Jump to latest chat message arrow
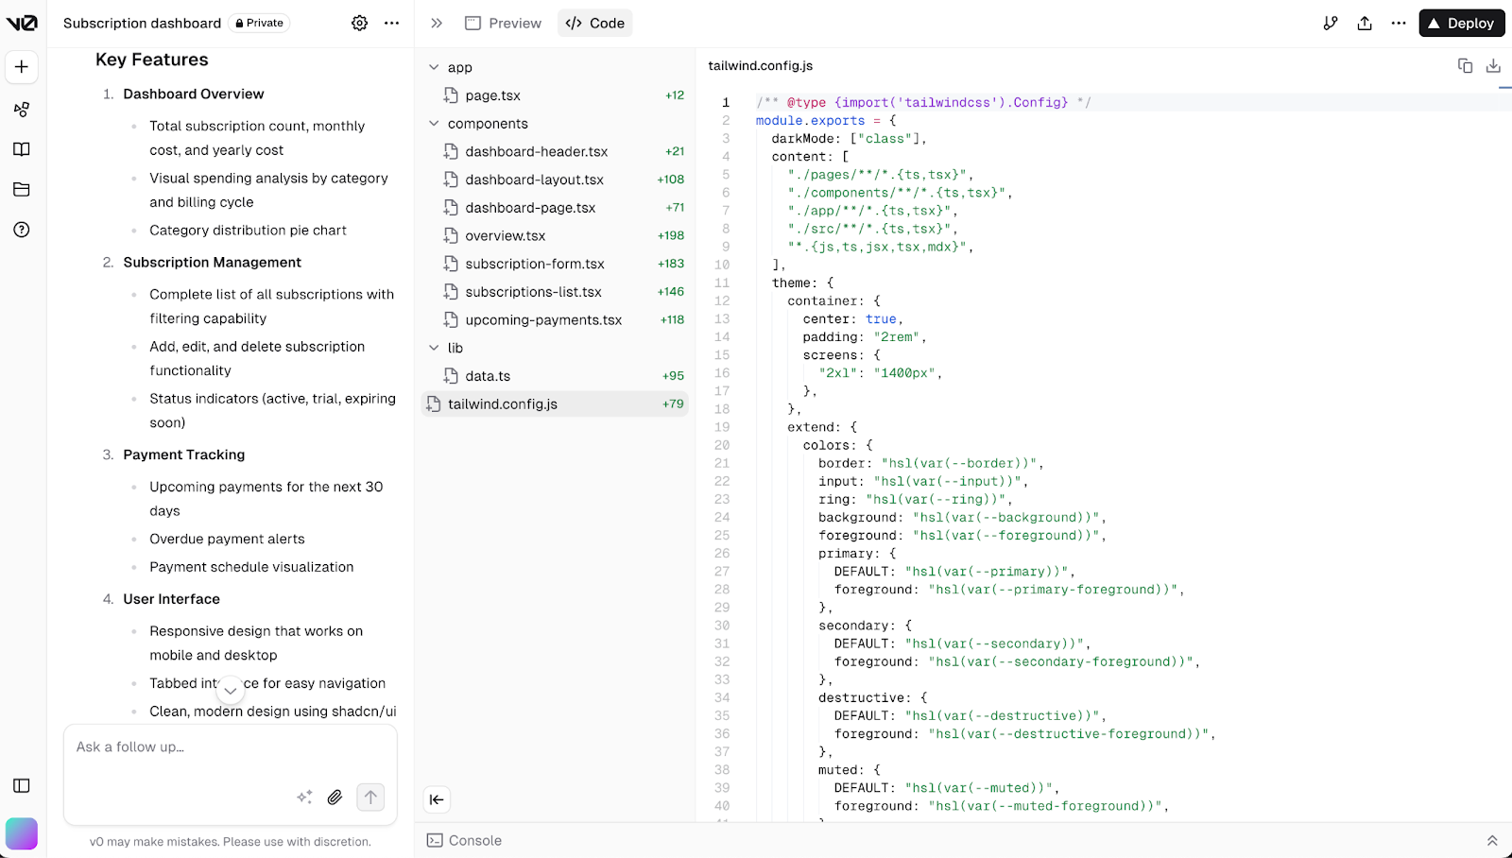 pyautogui.click(x=231, y=691)
